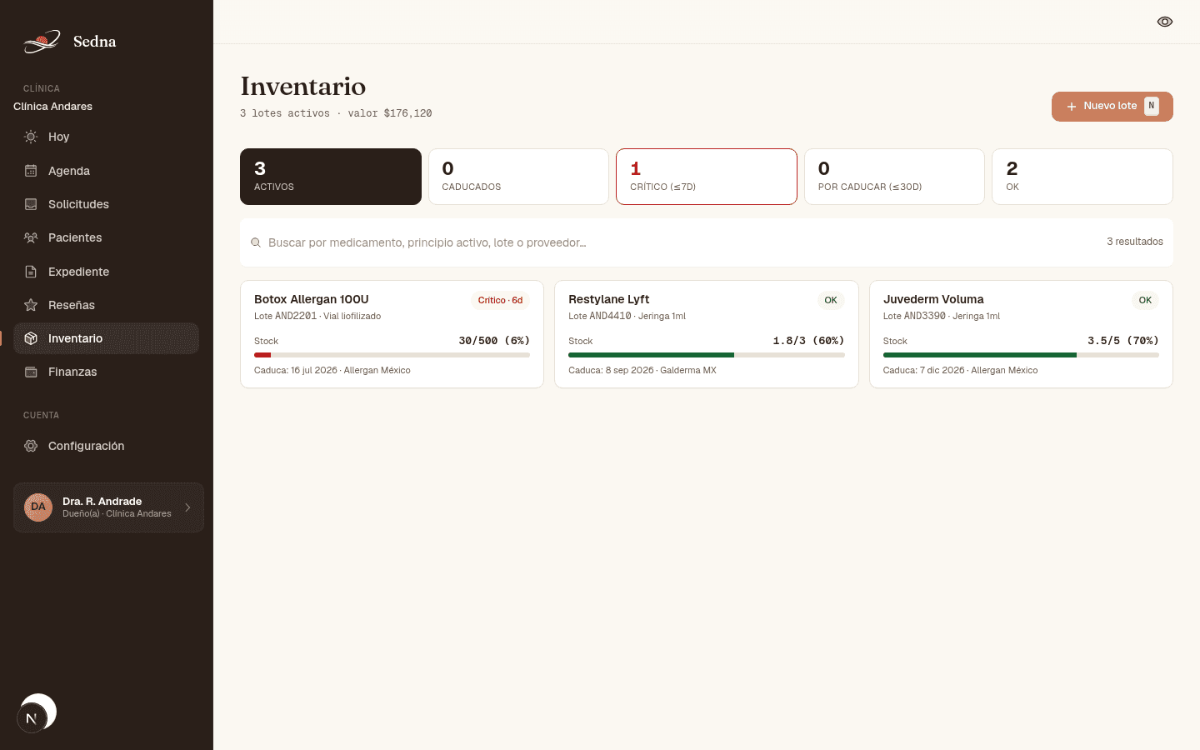Toggle the eye visibility icon at top right
The width and height of the screenshot is (1200, 750).
(1165, 22)
